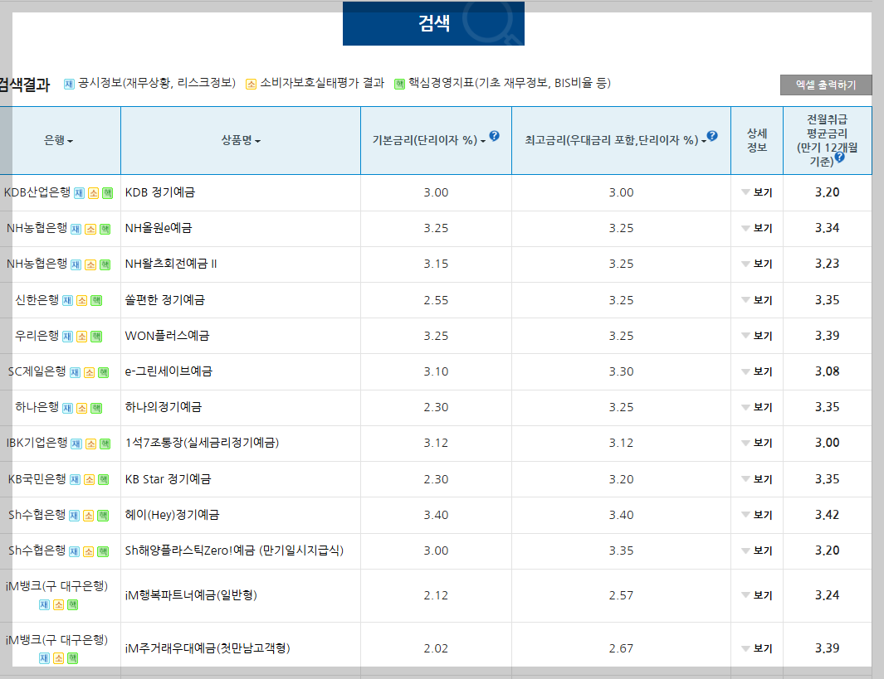Viewport: 884px width, 679px height.
Task: Click the 상세 정보 column header
Action: click(x=756, y=140)
